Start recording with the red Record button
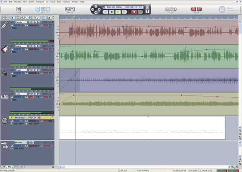The width and height of the screenshot is (242, 172). (134, 12)
